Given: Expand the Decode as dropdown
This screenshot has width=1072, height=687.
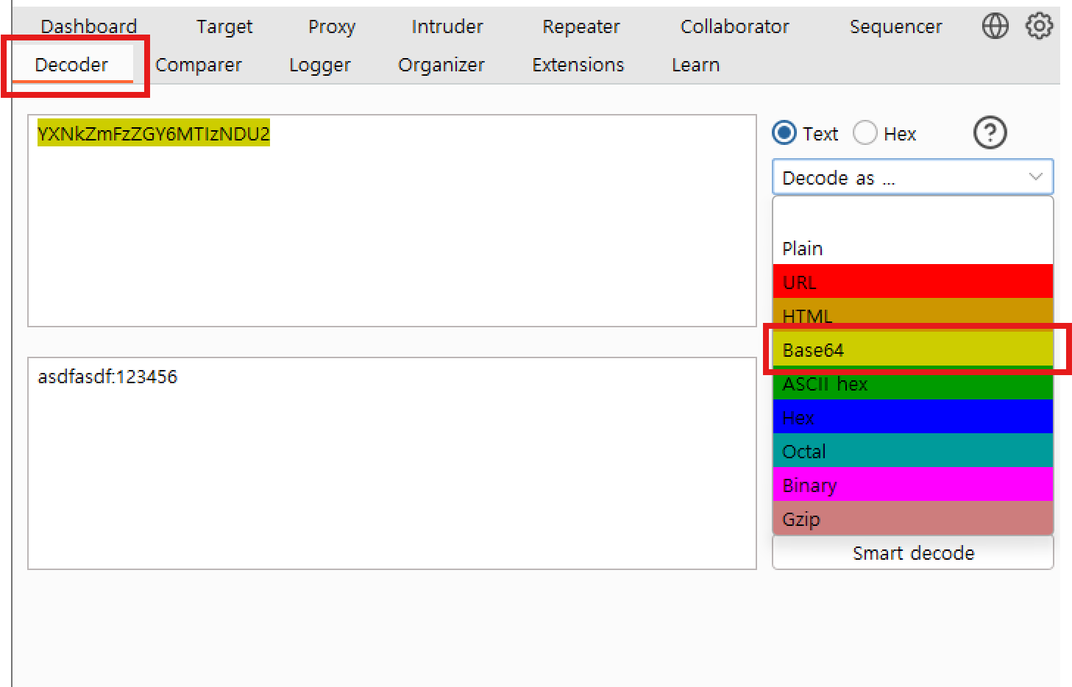Looking at the screenshot, I should [912, 177].
